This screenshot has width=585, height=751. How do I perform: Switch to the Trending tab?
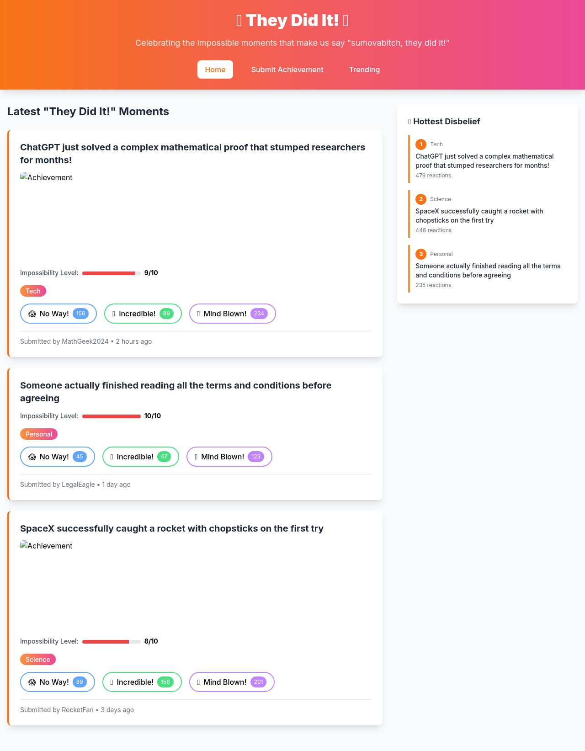click(x=364, y=69)
